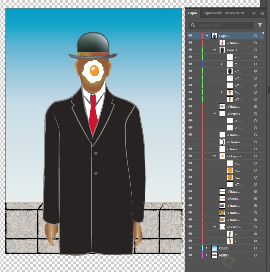Click the fried egg on the canvas

tap(94, 71)
